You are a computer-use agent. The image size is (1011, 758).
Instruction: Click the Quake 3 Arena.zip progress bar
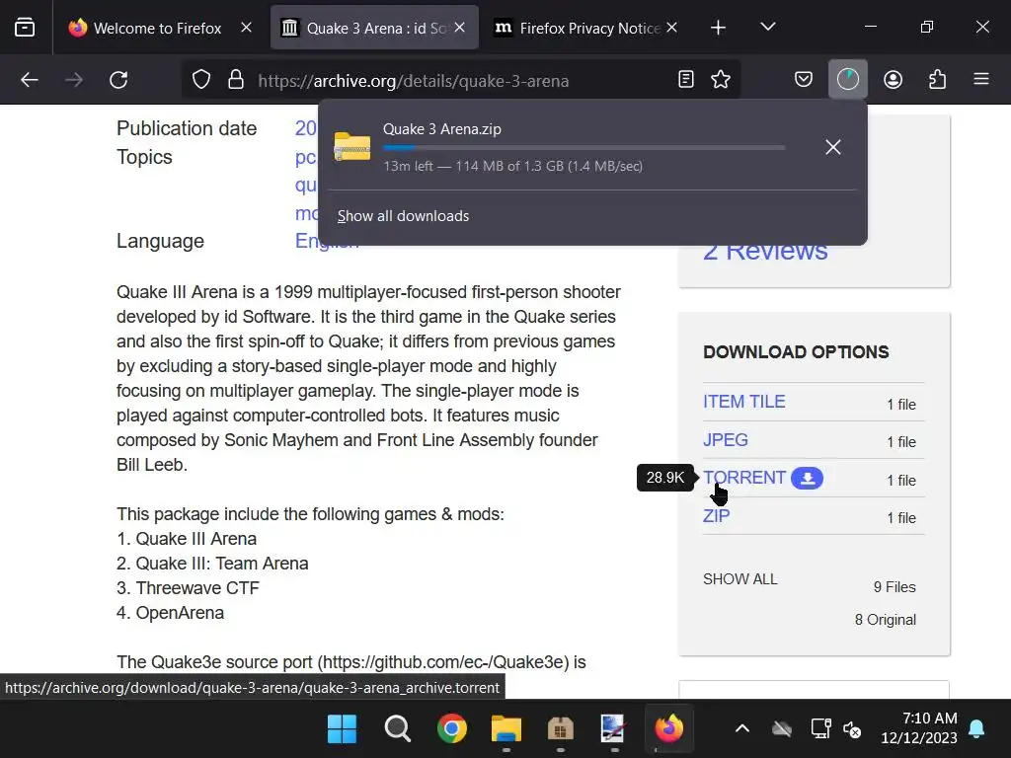583,148
